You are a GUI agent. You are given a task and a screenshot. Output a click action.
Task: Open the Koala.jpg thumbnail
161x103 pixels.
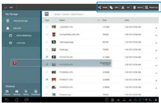(54, 50)
